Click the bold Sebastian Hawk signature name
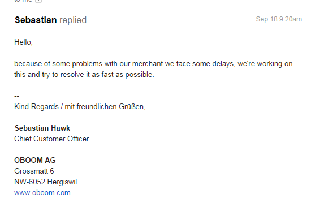Image resolution: width=324 pixels, height=207 pixels. point(42,128)
